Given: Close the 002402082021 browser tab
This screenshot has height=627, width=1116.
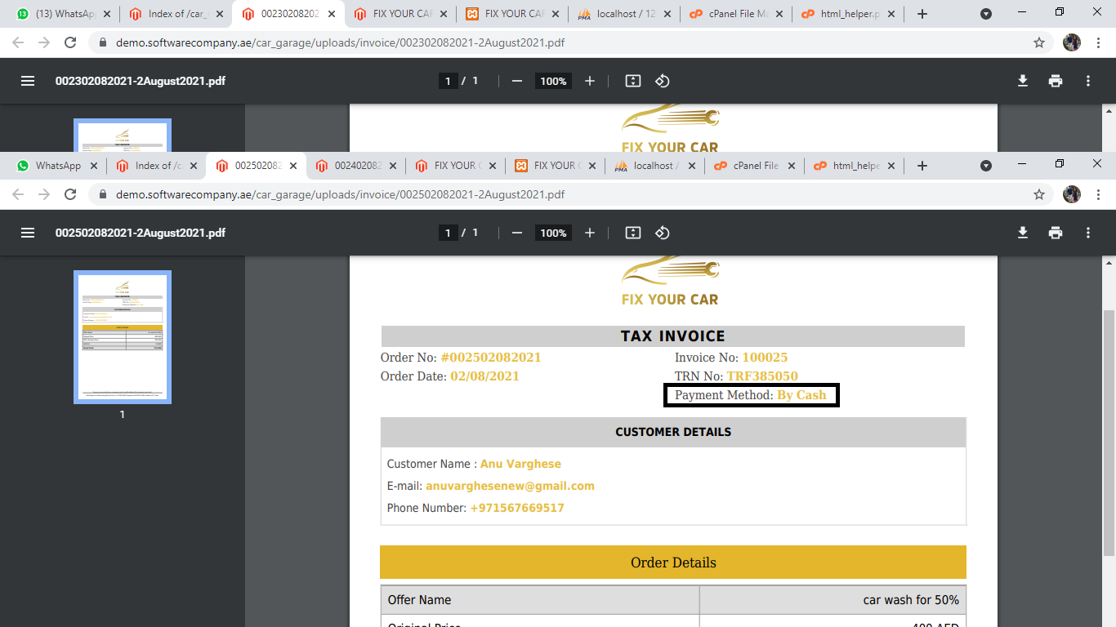Looking at the screenshot, I should [x=391, y=166].
